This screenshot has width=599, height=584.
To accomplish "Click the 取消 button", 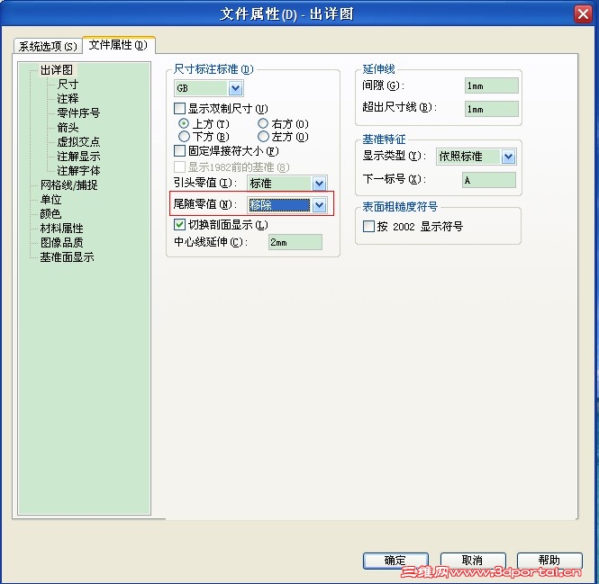I will (x=473, y=561).
